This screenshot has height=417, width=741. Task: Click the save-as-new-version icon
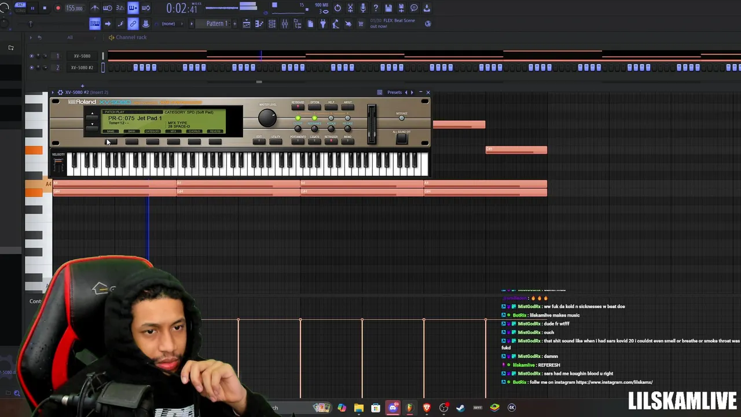click(x=401, y=8)
